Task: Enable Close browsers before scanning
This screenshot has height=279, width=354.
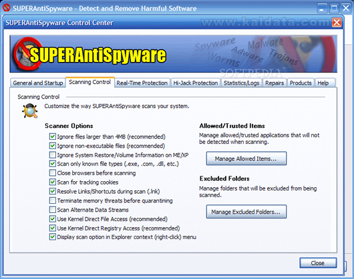Action: (x=52, y=173)
